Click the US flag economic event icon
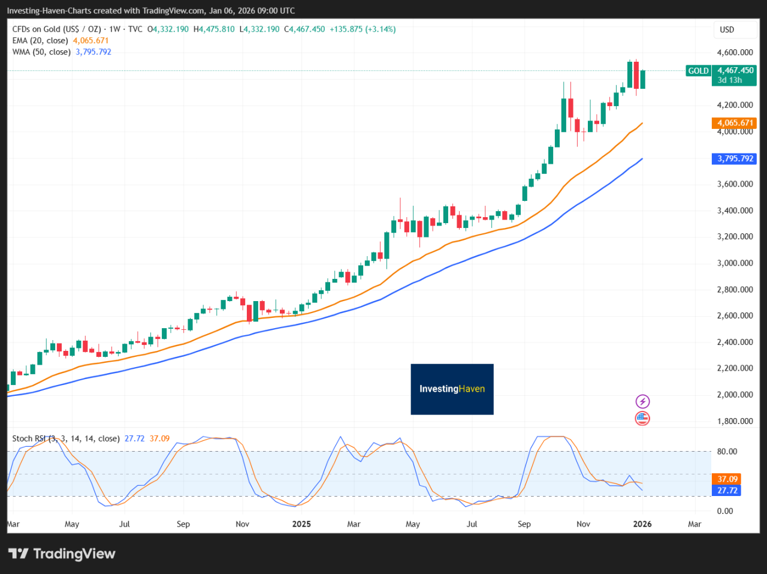This screenshot has height=574, width=767. 642,419
